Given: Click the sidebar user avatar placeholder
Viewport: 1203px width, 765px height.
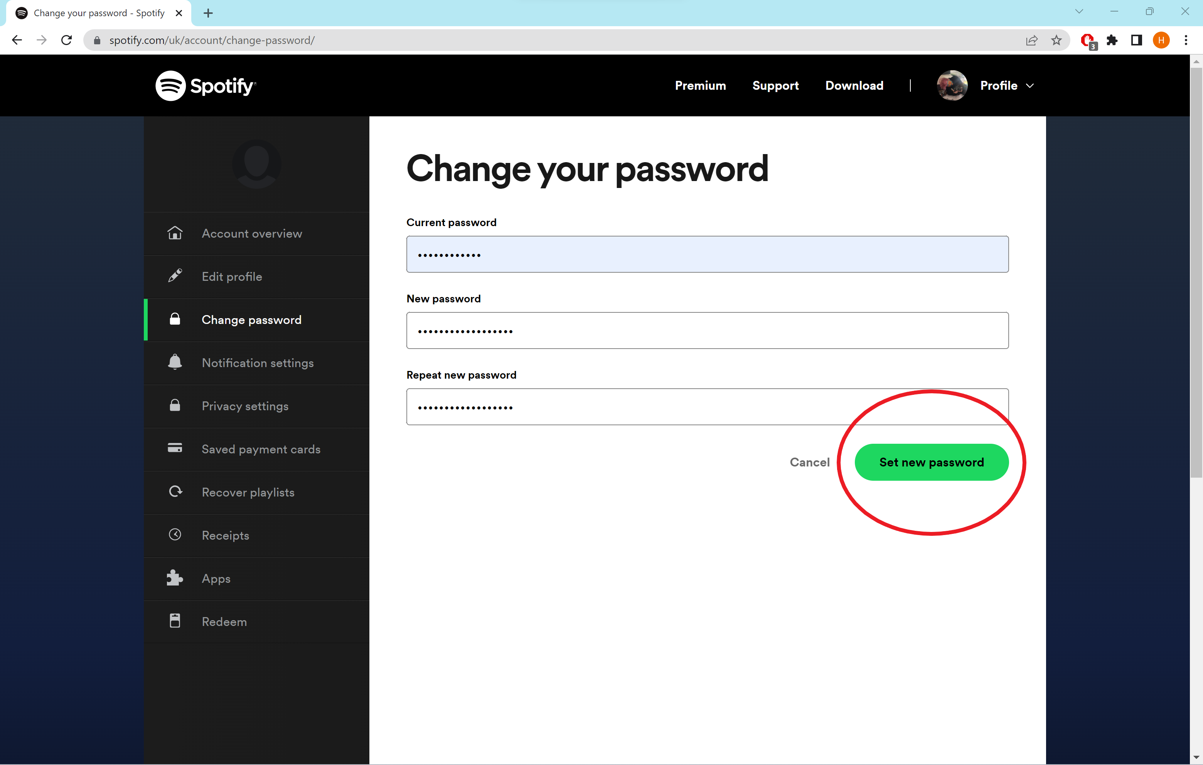Looking at the screenshot, I should (257, 164).
